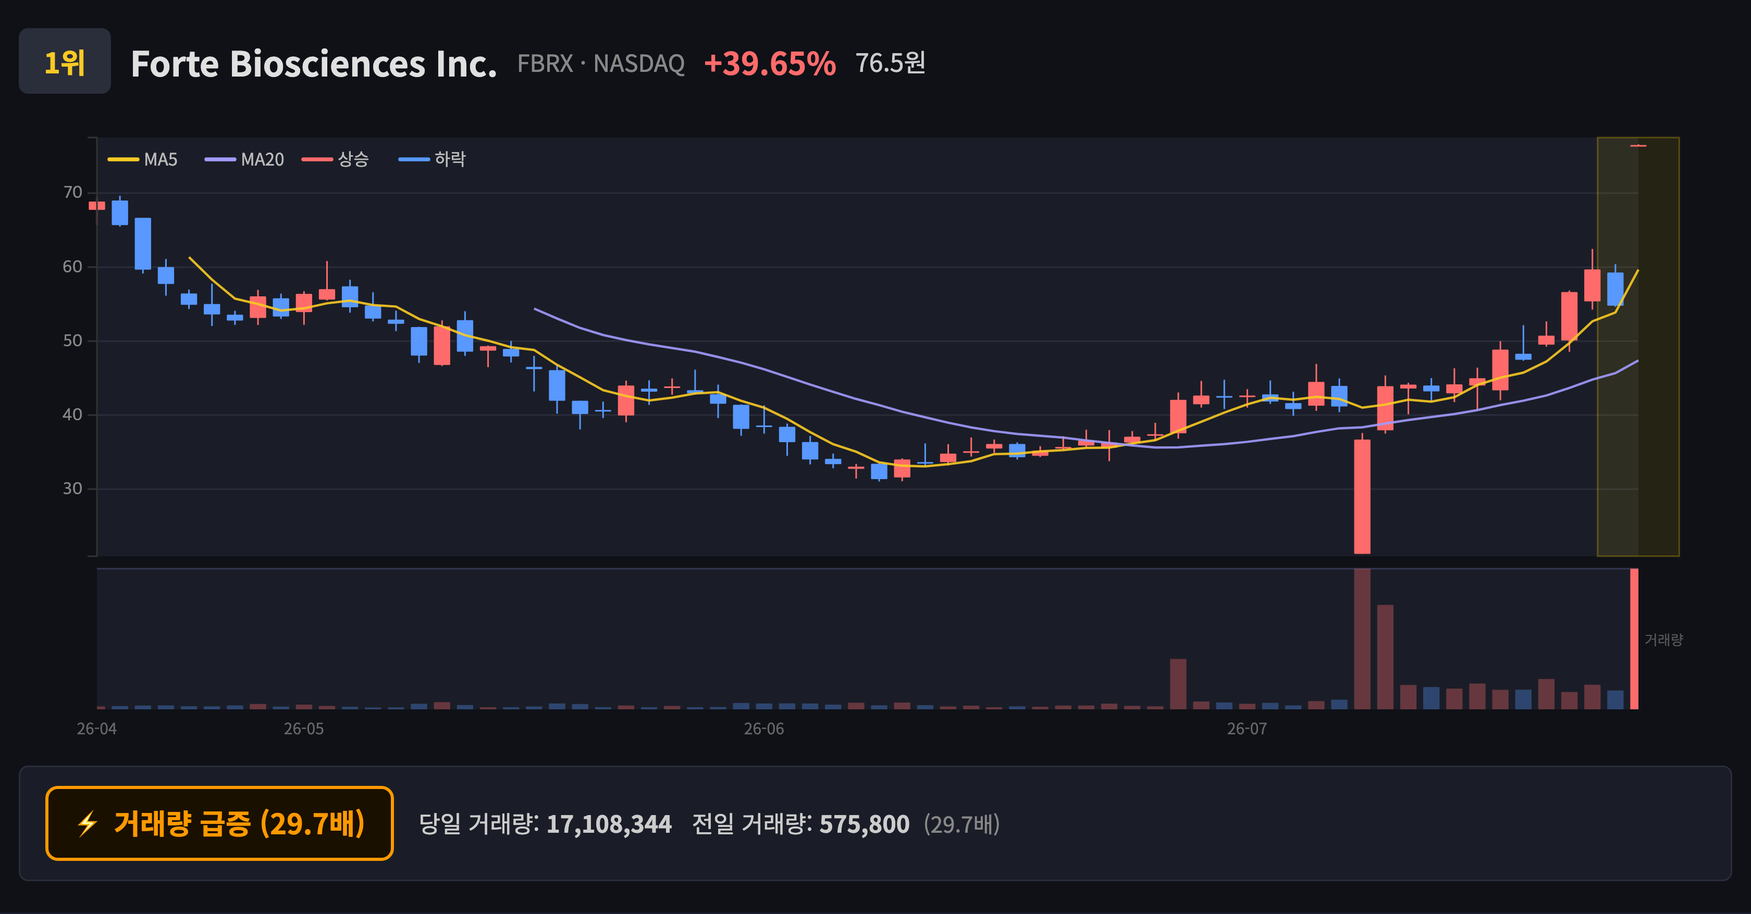Click the latest red volume bar
Viewport: 1751px width, 914px height.
(1634, 639)
